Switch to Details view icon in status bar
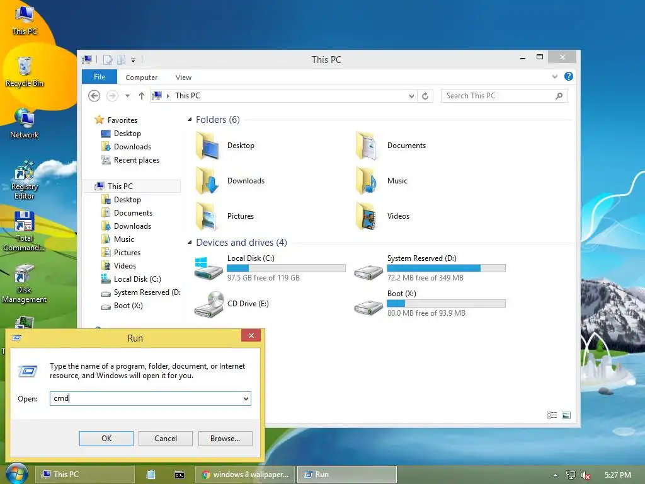 552,415
